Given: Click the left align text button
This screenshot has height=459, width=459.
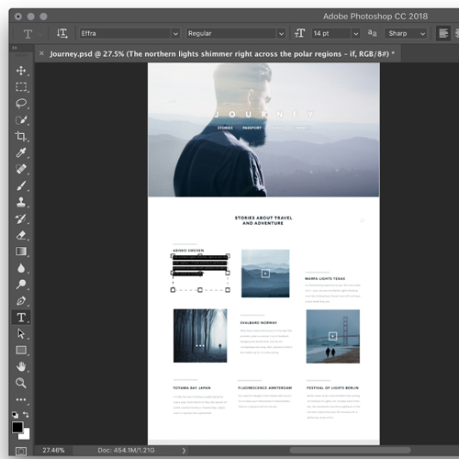Looking at the screenshot, I should 443,33.
